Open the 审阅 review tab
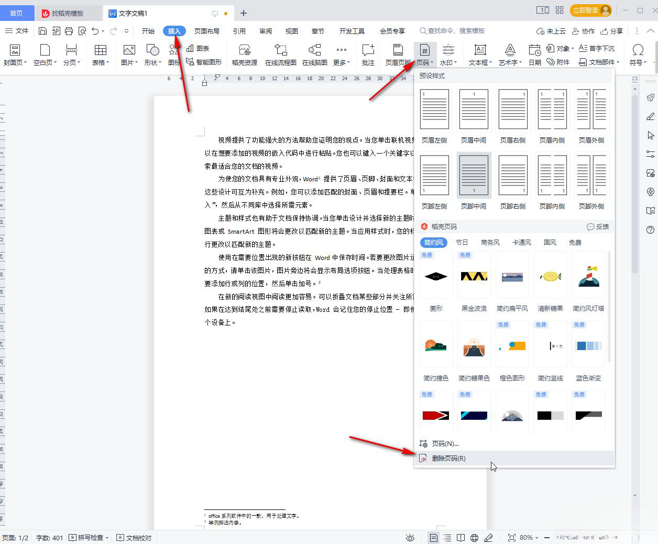The width and height of the screenshot is (658, 544). tap(266, 31)
